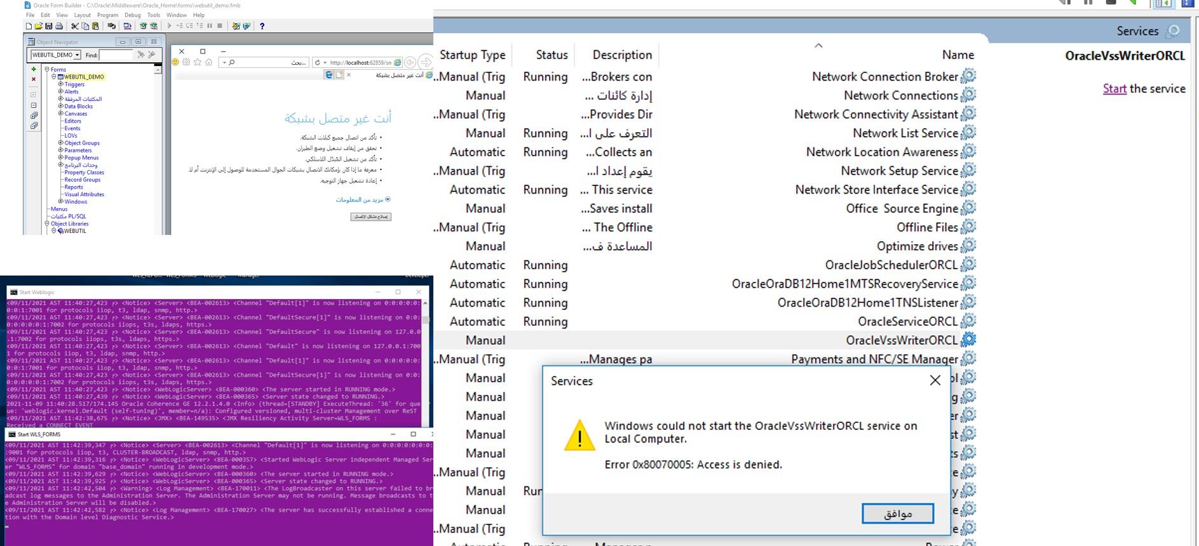Image resolution: width=1199 pixels, height=546 pixels.
Task: Select the OracleServiceORCL service row
Action: [907, 321]
